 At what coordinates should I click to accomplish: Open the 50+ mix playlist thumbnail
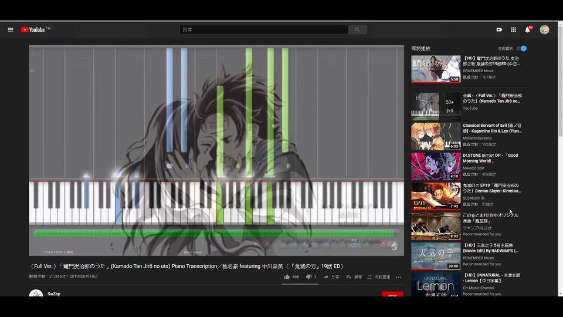pos(436,106)
